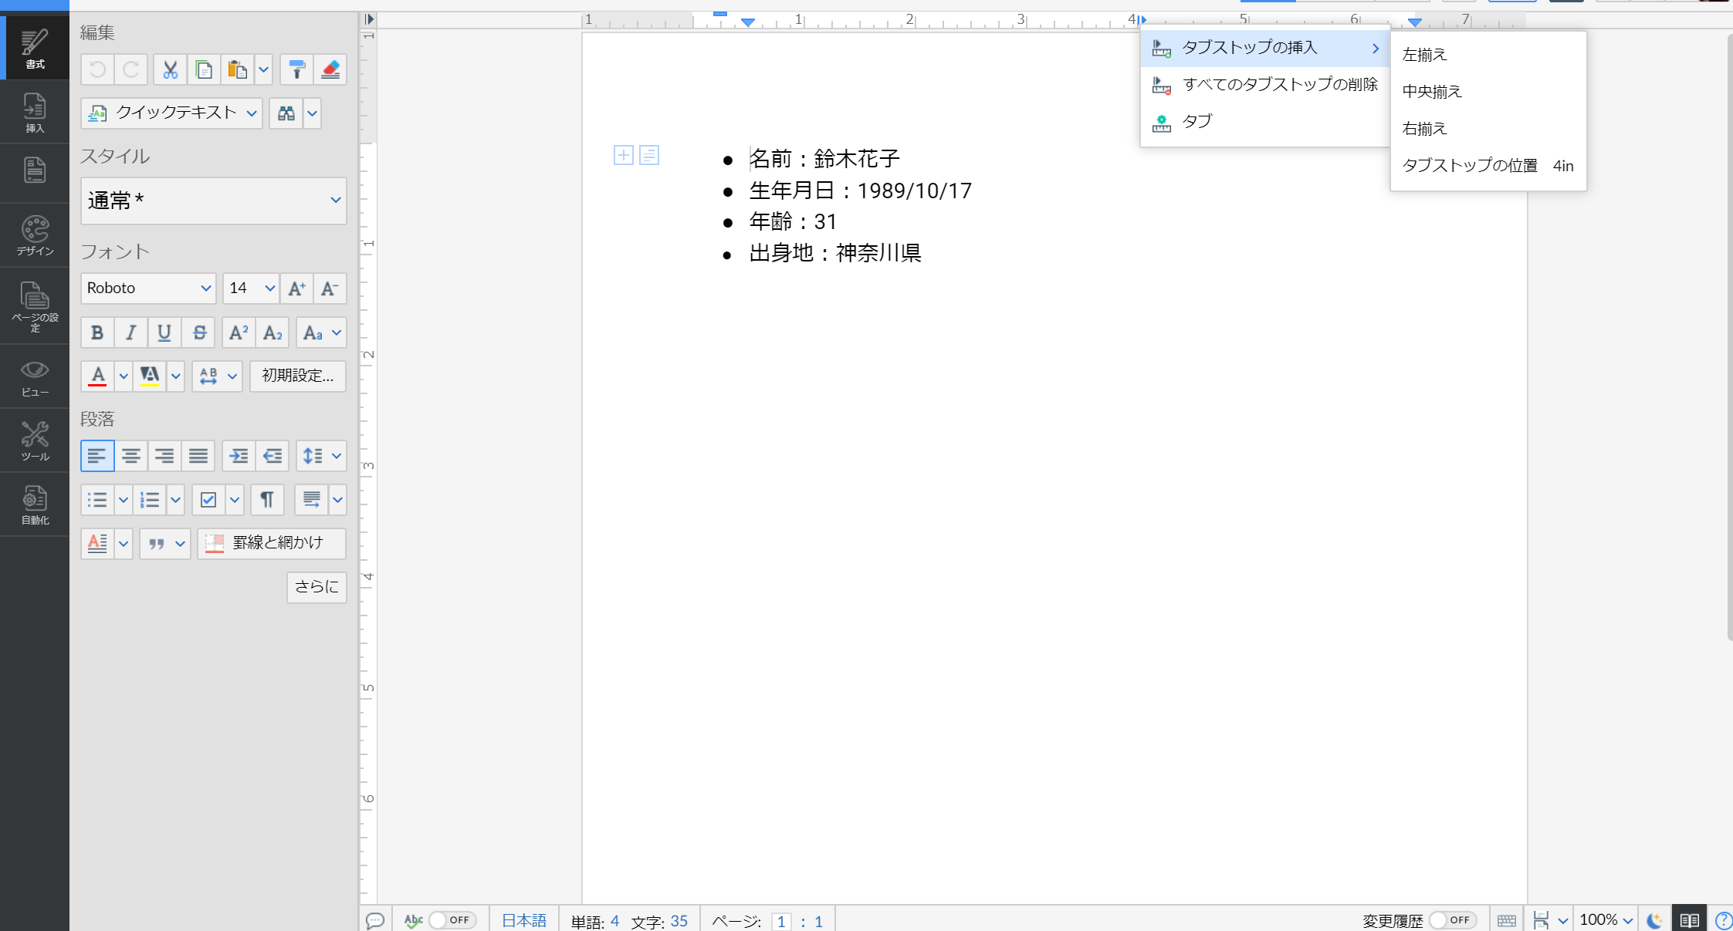Click the font color red A swatch

click(97, 376)
